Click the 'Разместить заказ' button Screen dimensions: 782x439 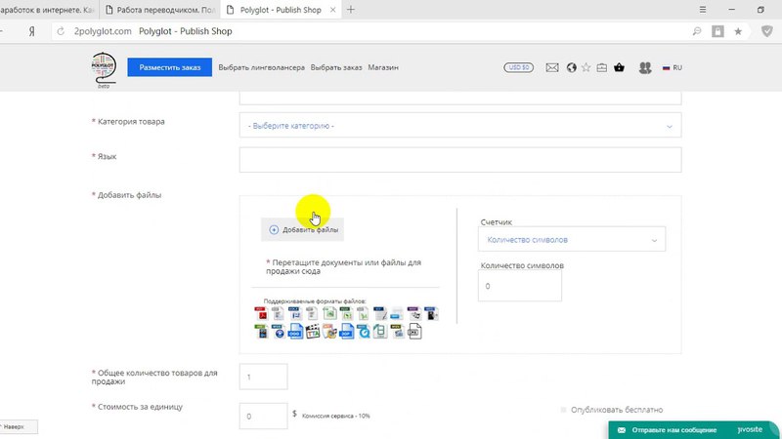coord(169,68)
